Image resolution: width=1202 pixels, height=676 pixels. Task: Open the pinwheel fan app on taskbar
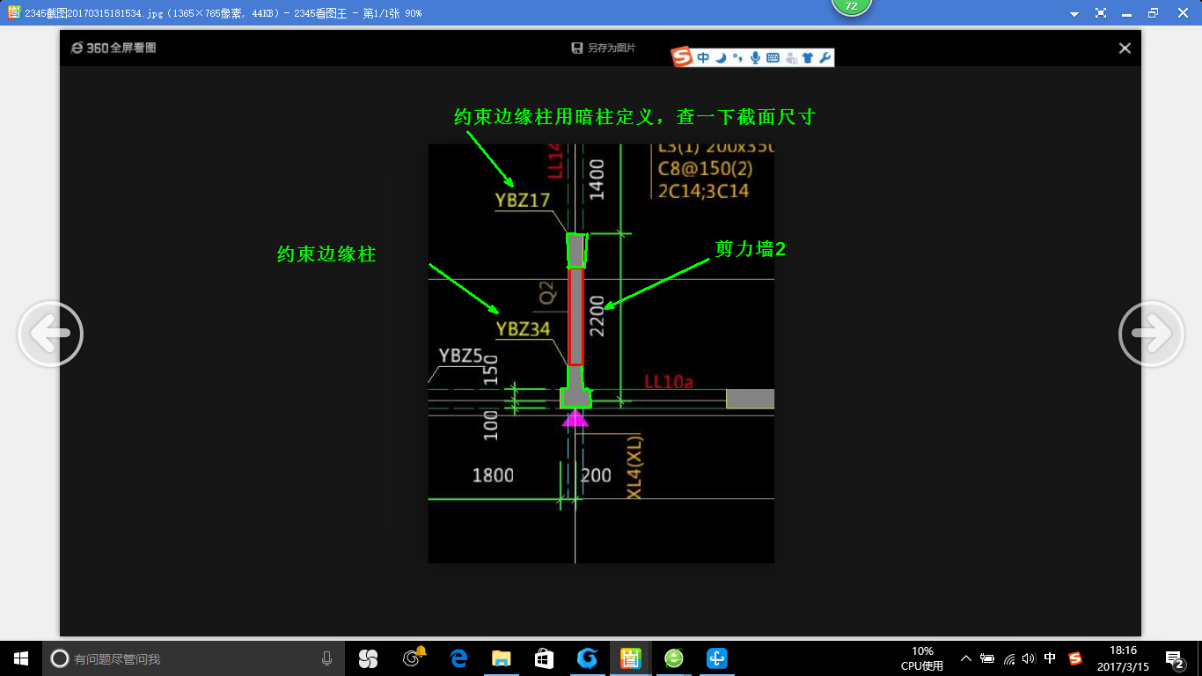pyautogui.click(x=368, y=658)
